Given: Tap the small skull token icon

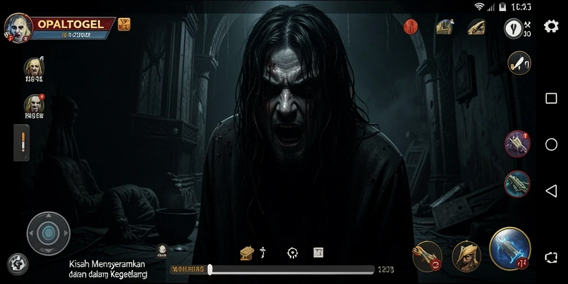Looking at the screenshot, I should (x=163, y=251).
